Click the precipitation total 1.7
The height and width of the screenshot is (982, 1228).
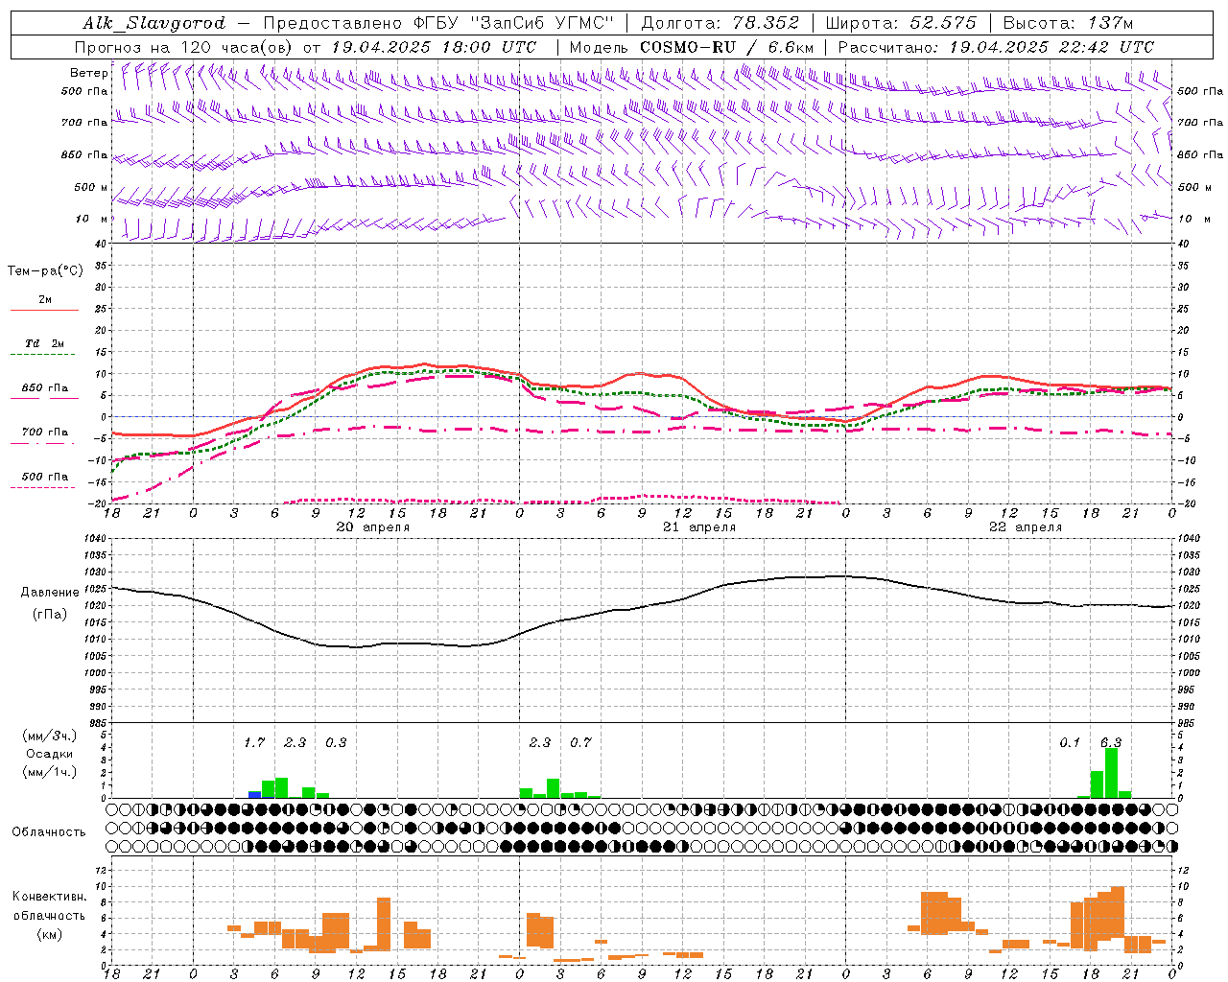[254, 743]
